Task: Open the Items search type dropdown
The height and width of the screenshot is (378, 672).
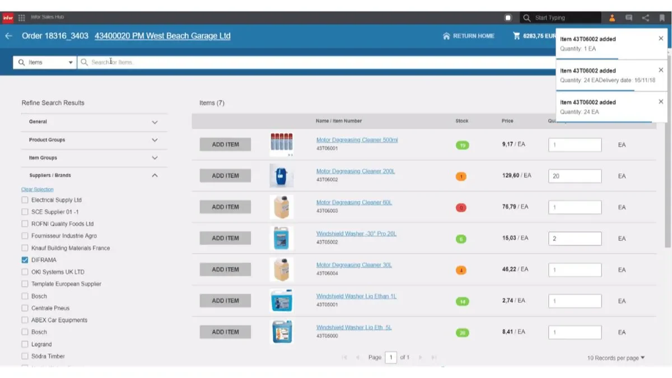Action: click(45, 62)
